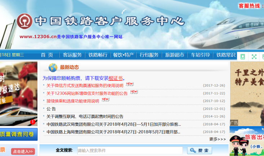Open 关于调整互联网、电话订票起售时间的公告

pos(85,116)
